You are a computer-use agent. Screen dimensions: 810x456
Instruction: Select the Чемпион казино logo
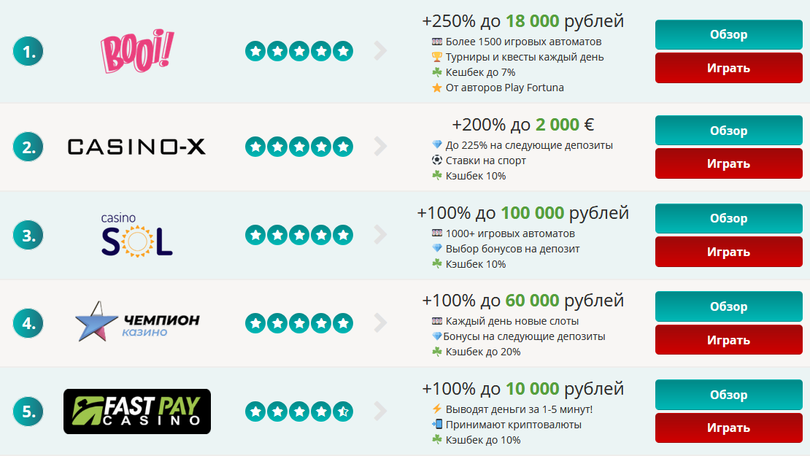(137, 322)
